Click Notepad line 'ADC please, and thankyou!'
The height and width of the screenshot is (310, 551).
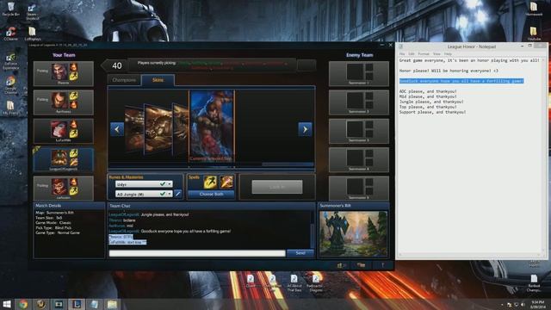[428, 91]
